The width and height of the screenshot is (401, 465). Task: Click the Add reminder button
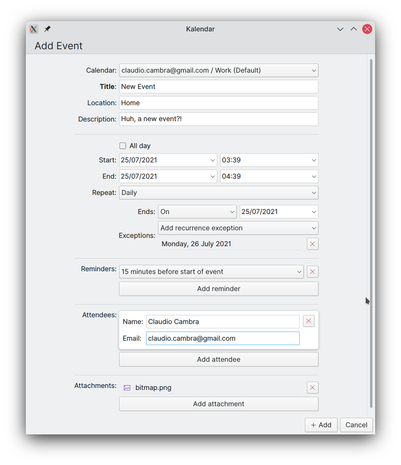[x=219, y=289]
